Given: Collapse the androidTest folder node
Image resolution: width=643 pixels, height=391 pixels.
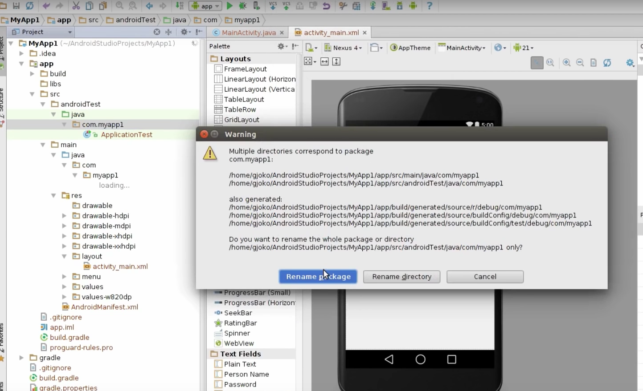Looking at the screenshot, I should pyautogui.click(x=43, y=104).
